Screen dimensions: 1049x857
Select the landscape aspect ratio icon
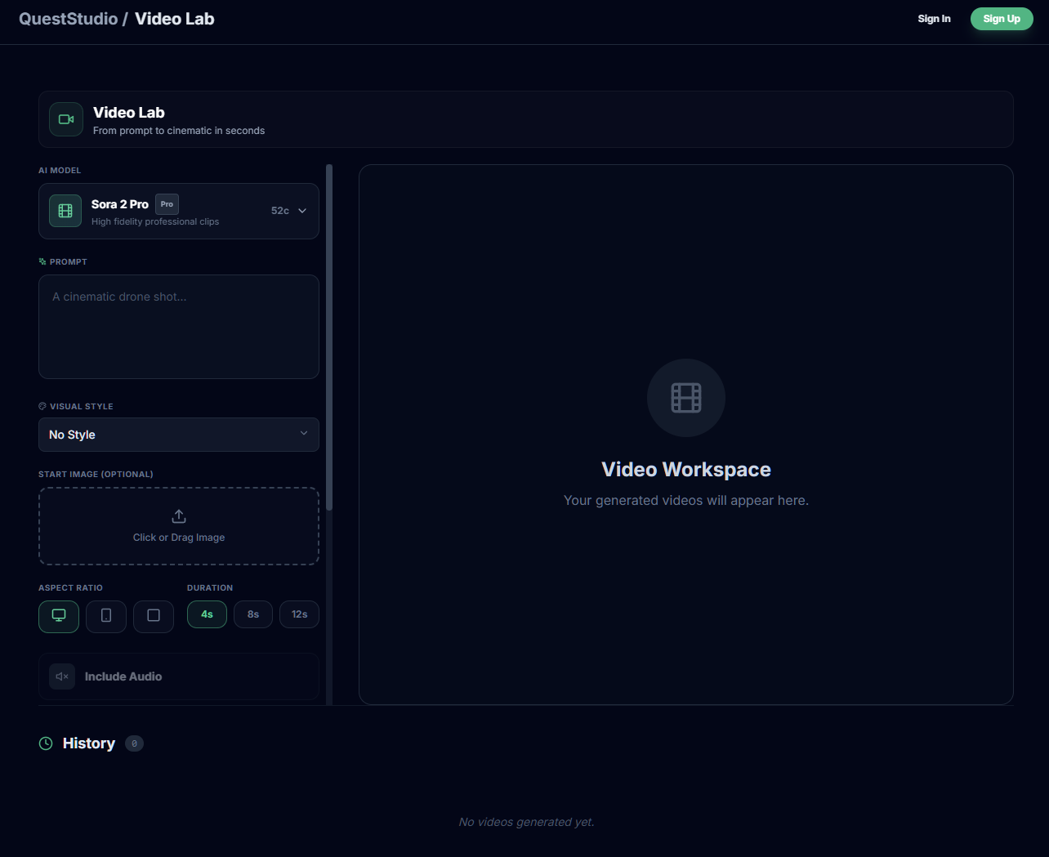[58, 616]
